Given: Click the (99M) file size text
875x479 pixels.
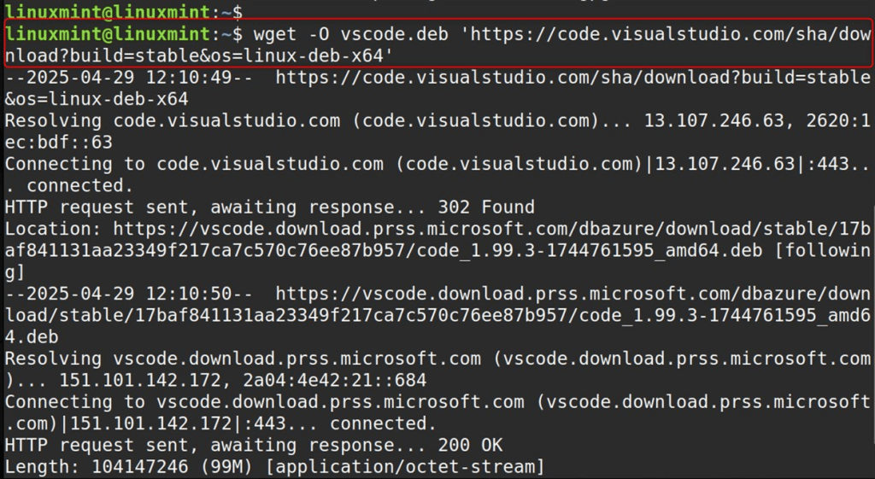Looking at the screenshot, I should [x=266, y=466].
